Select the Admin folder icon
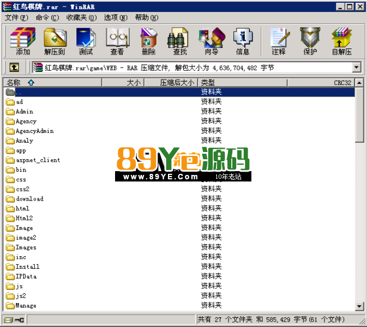This screenshot has height=327, width=367. pyautogui.click(x=10, y=112)
